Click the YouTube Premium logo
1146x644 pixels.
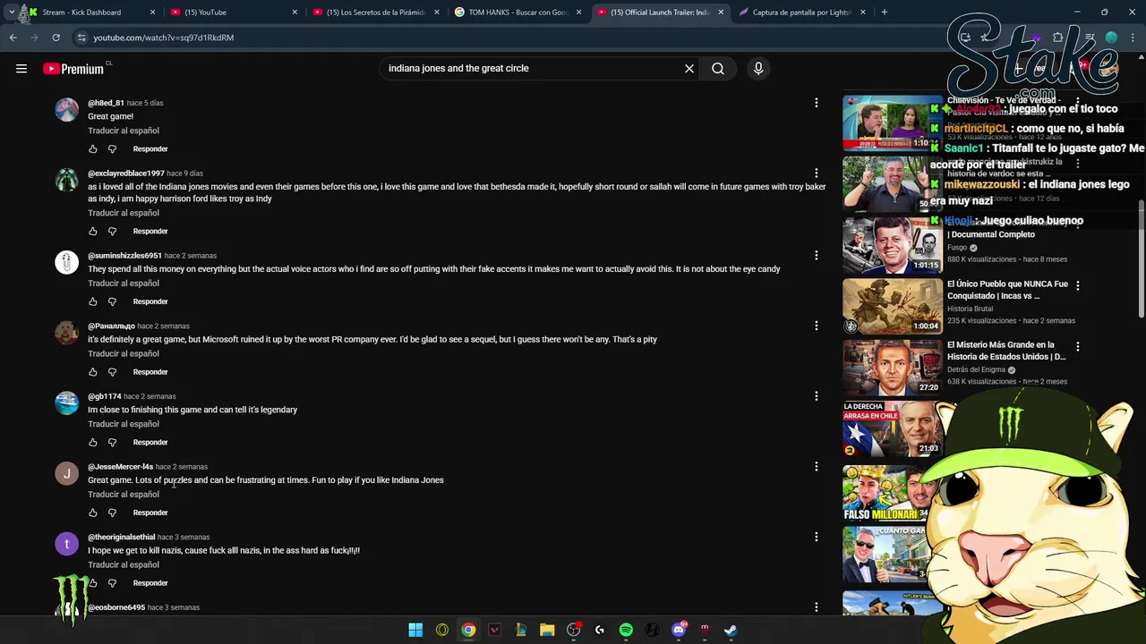tap(73, 69)
